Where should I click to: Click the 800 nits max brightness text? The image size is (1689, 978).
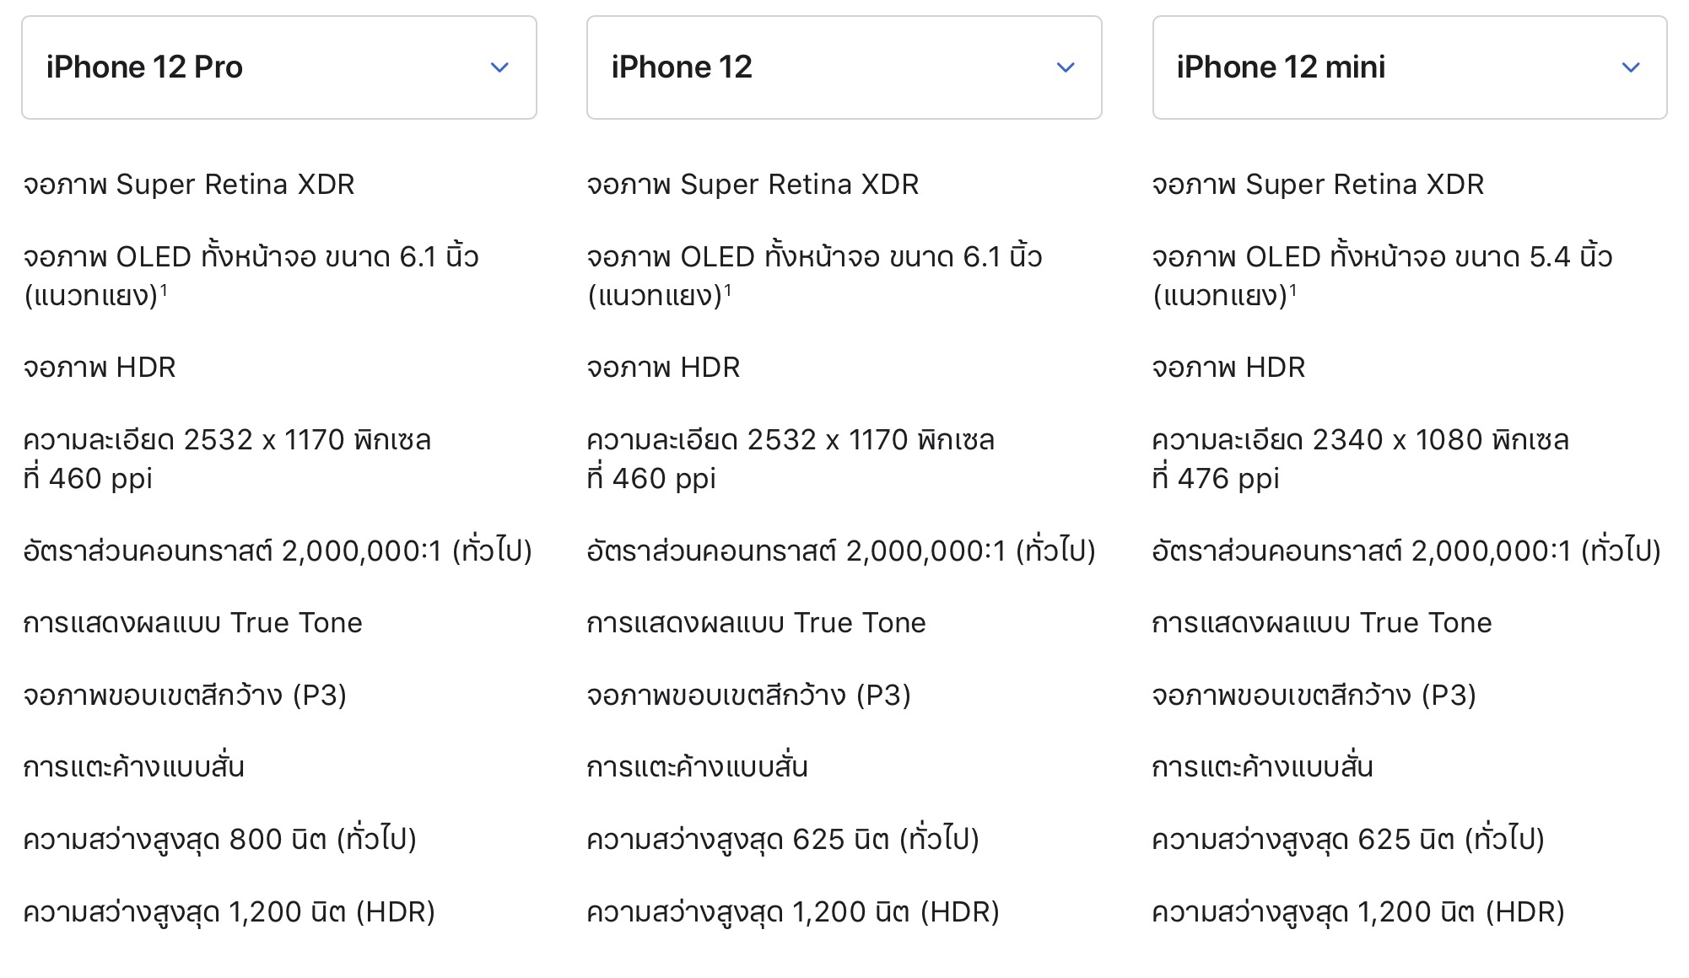pyautogui.click(x=219, y=840)
